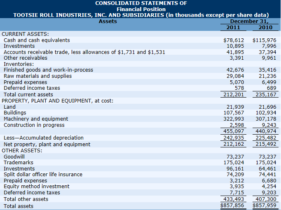Select the $78,612 cash value
The image size is (281, 210).
pos(234,40)
